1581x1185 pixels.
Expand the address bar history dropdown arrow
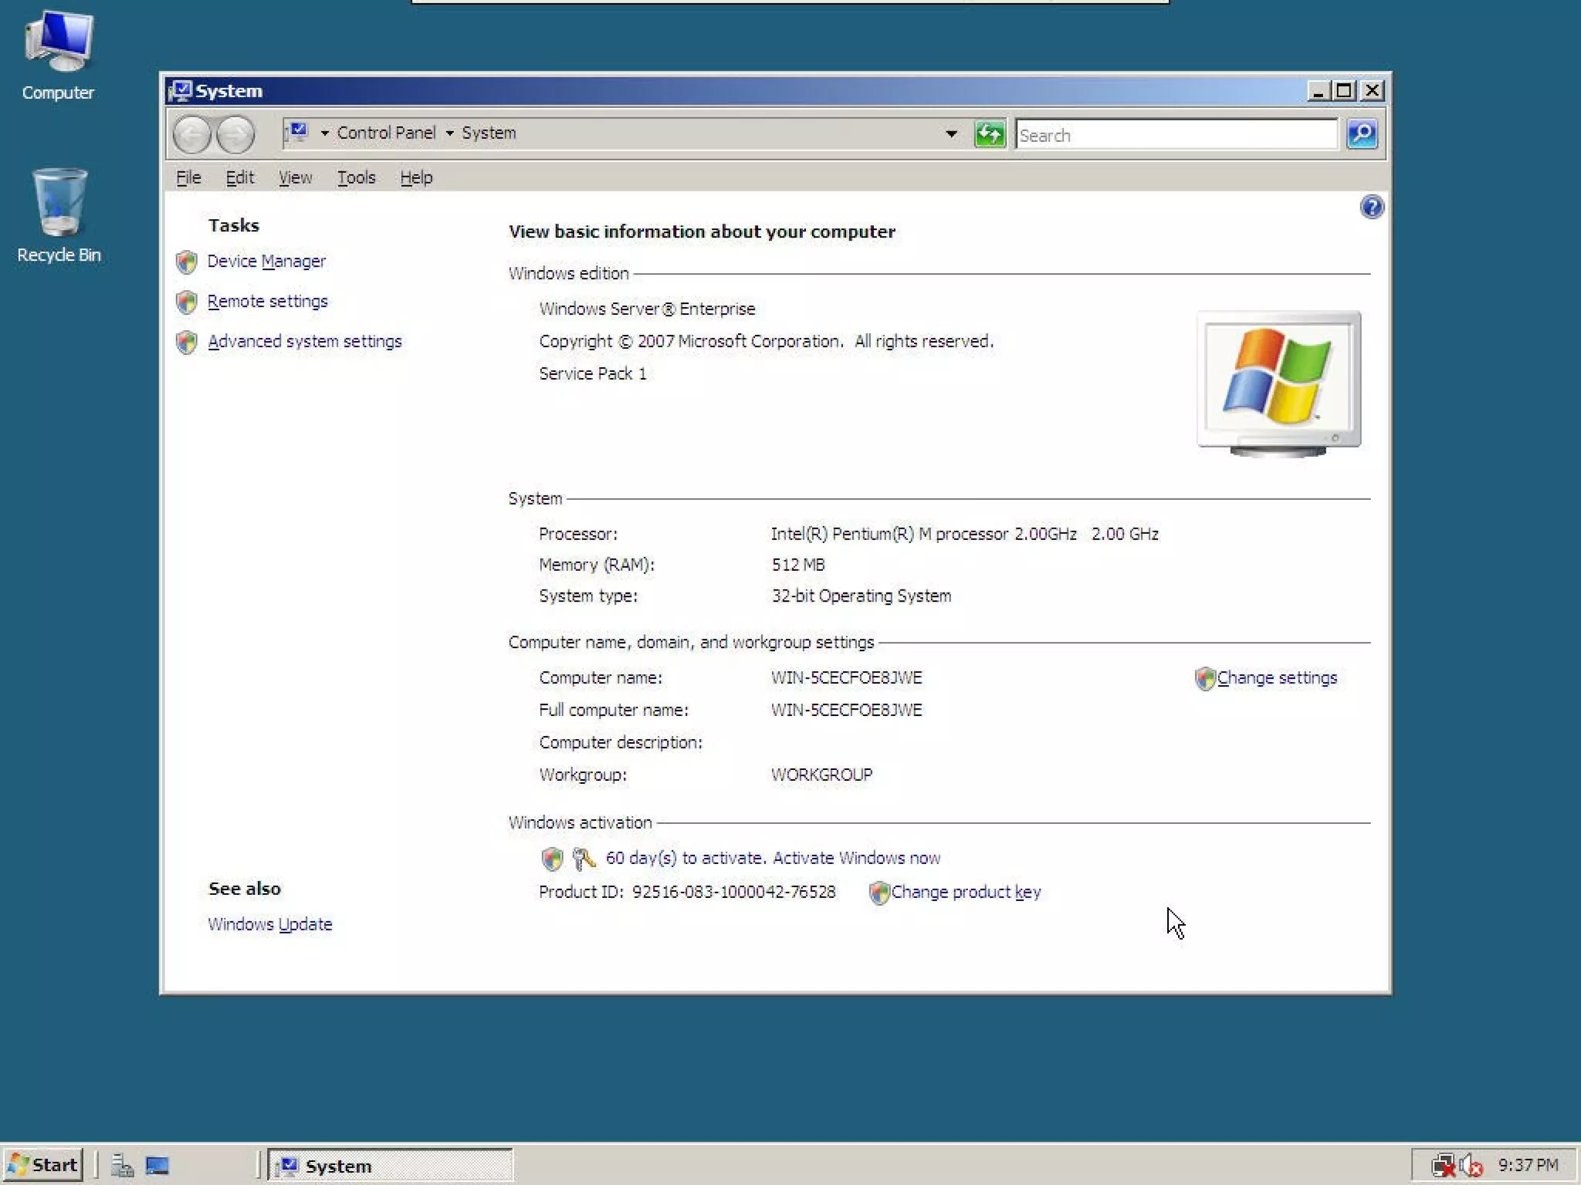[951, 134]
